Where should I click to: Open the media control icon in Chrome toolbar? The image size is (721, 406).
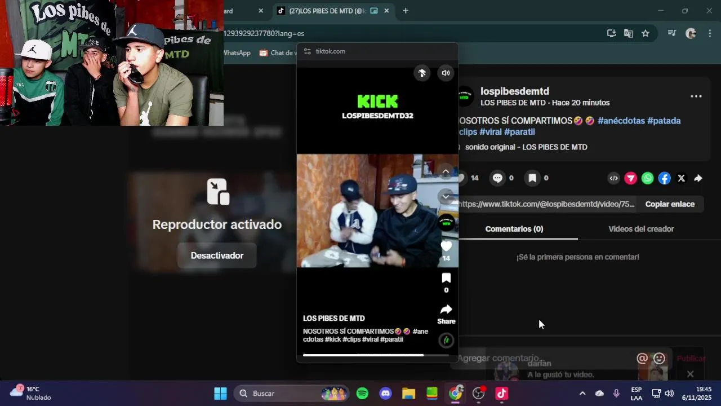[671, 33]
